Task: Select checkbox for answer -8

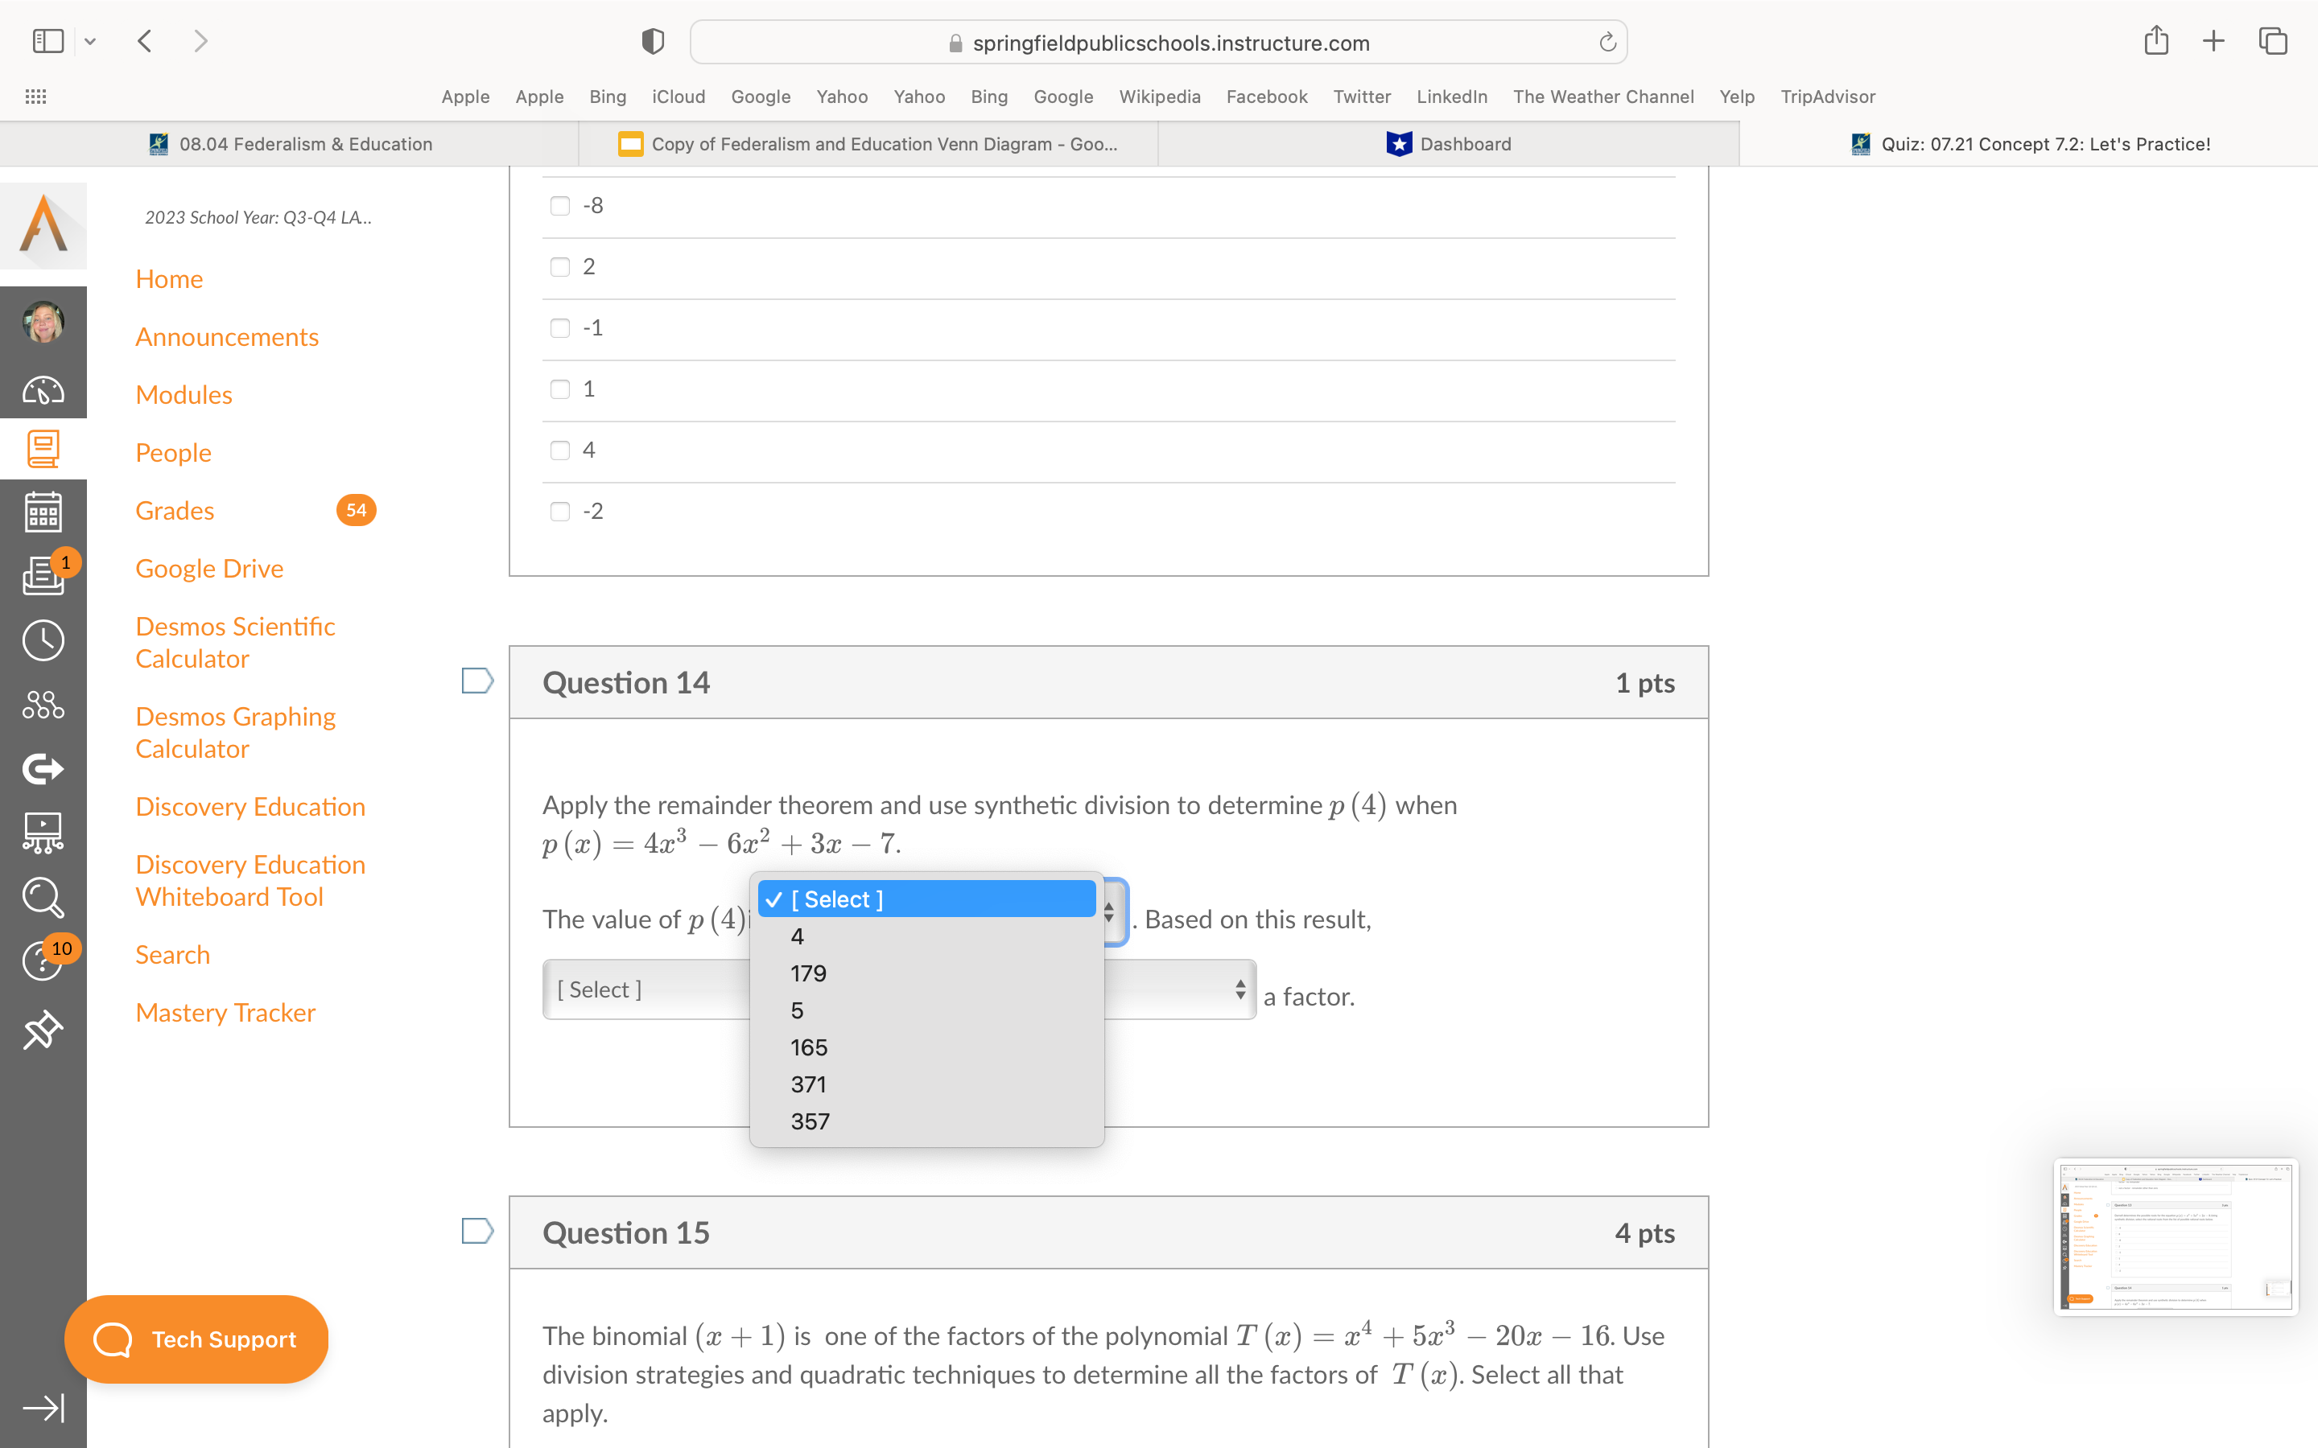Action: pyautogui.click(x=558, y=205)
